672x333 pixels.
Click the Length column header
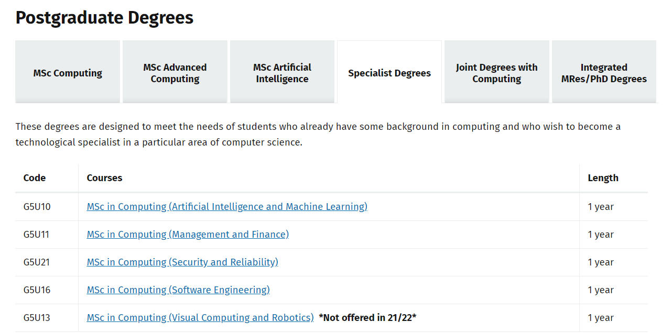(x=603, y=178)
